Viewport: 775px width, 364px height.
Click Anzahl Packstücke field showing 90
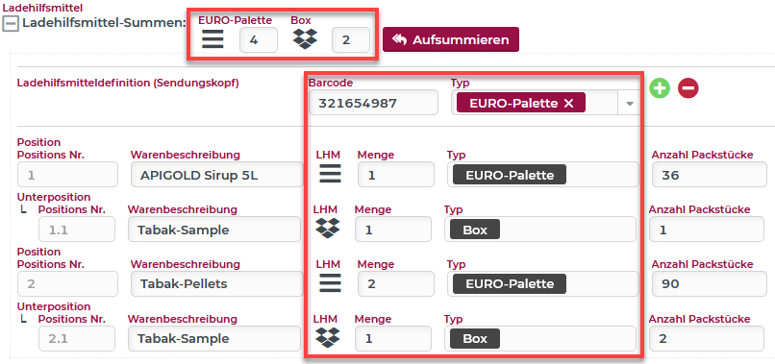710,283
